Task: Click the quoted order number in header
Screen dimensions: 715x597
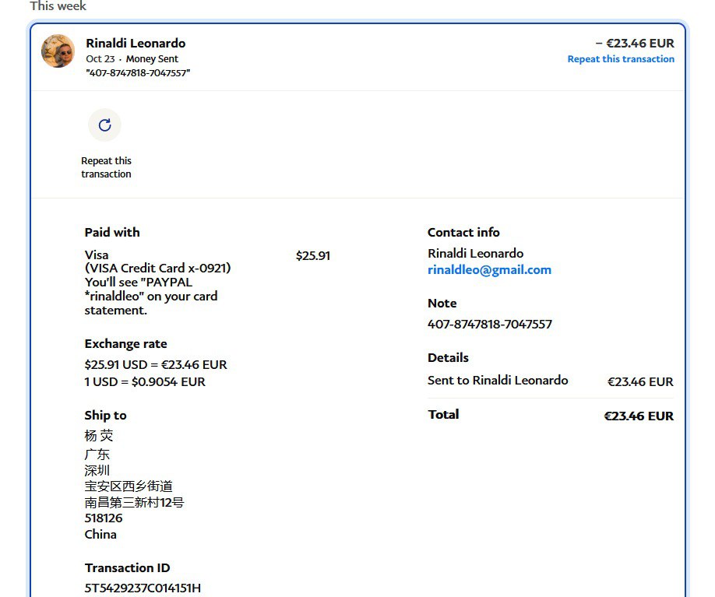Action: (138, 72)
